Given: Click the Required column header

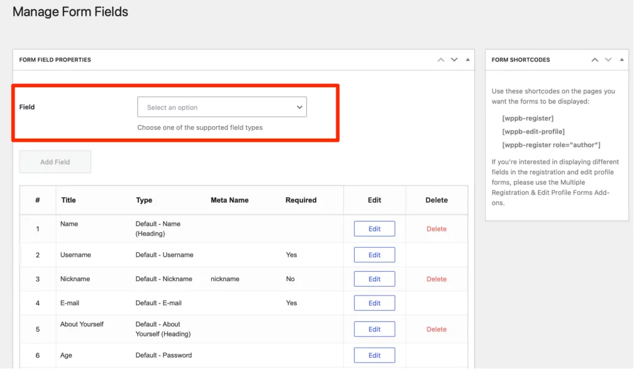Looking at the screenshot, I should [x=301, y=200].
